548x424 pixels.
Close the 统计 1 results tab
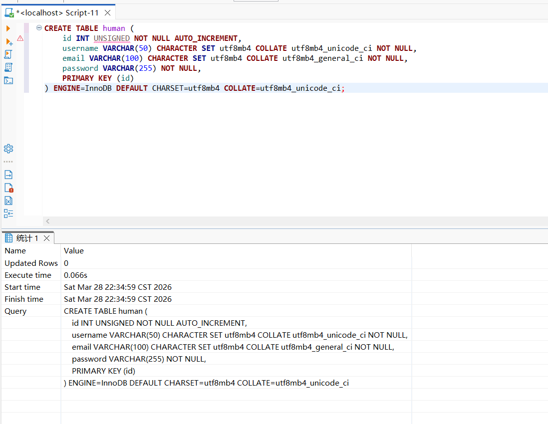click(46, 238)
